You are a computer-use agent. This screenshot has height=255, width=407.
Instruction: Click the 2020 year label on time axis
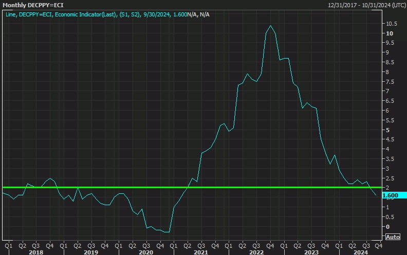(146, 252)
